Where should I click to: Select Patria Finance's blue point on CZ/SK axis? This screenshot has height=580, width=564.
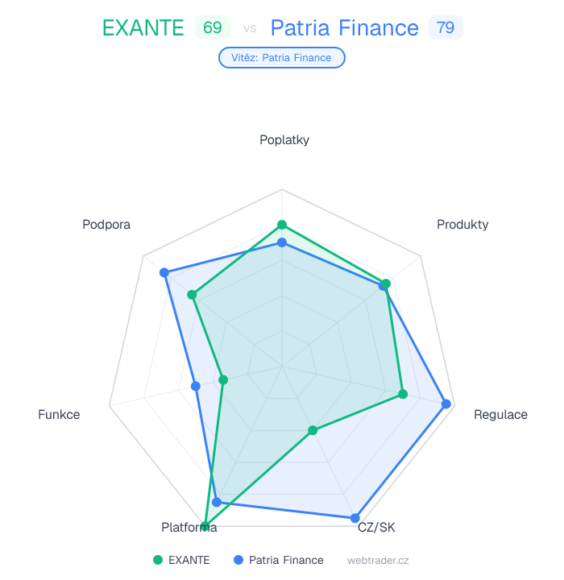(x=355, y=518)
